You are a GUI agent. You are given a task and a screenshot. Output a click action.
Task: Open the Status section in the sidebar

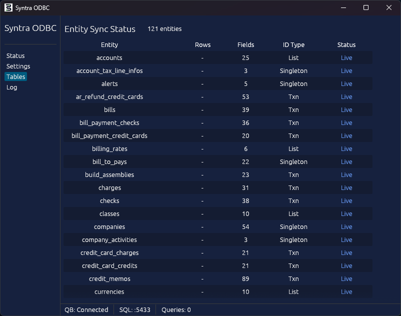[15, 55]
